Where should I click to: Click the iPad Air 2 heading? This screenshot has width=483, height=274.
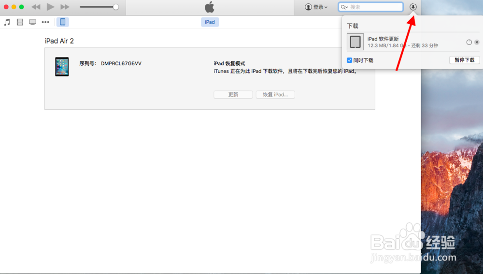(x=59, y=41)
